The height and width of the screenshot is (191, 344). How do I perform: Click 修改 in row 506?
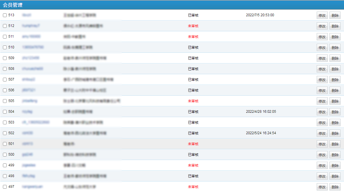coord(322,90)
